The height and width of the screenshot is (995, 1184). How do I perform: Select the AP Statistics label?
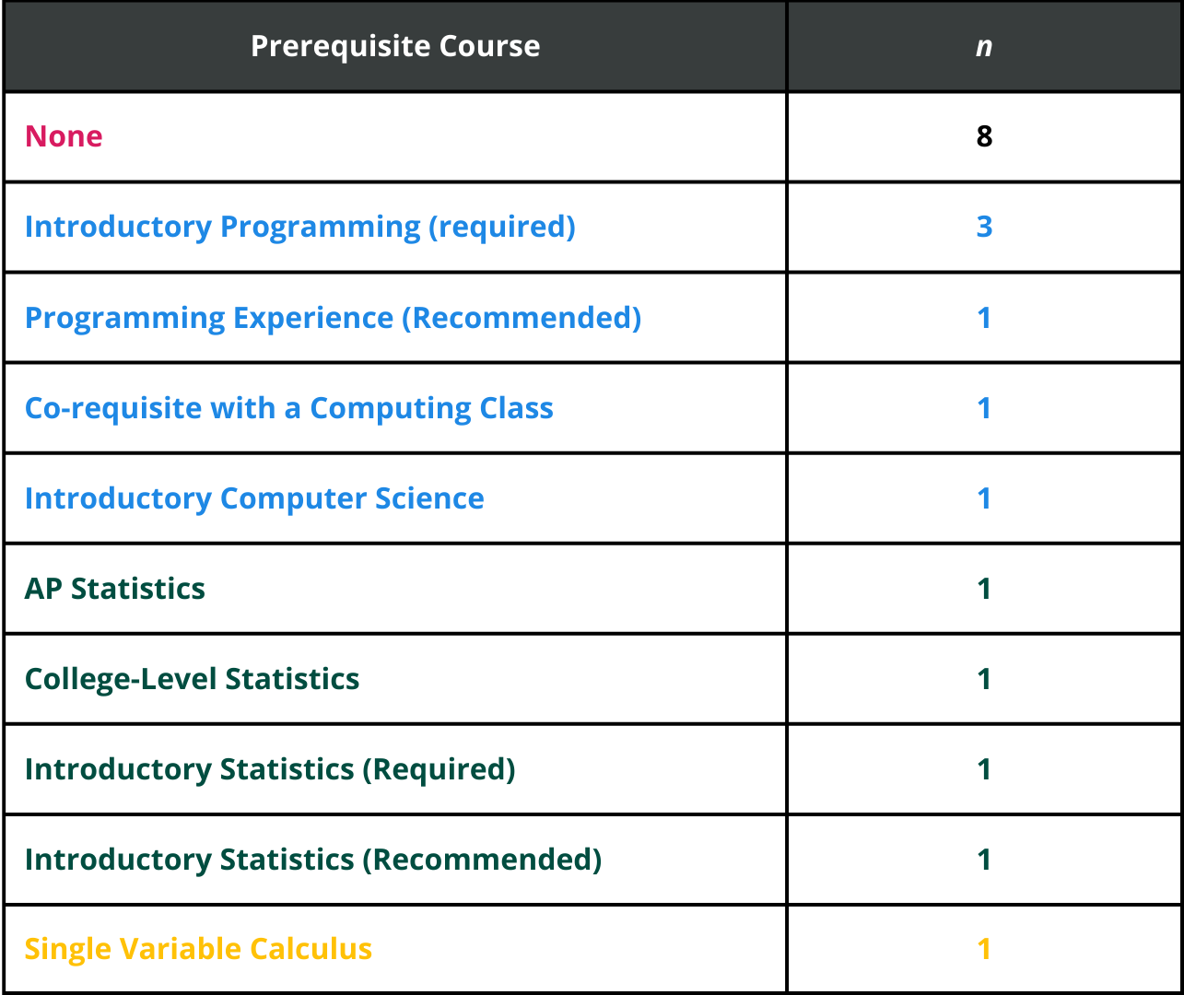(x=115, y=589)
